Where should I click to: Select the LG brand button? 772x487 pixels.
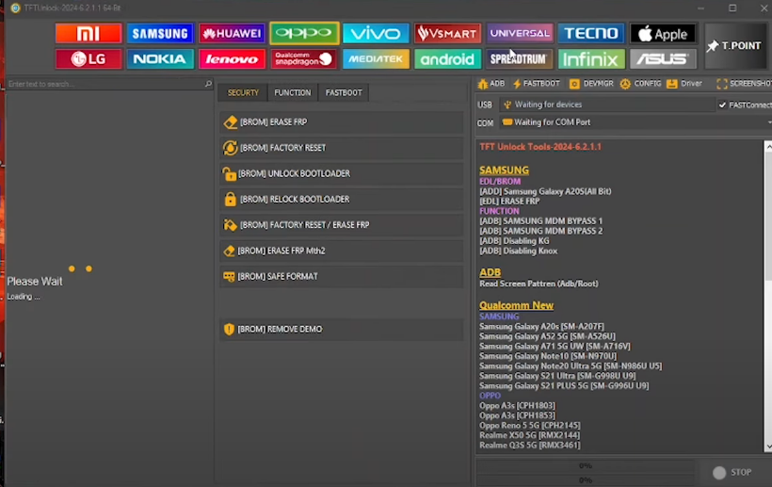click(88, 59)
